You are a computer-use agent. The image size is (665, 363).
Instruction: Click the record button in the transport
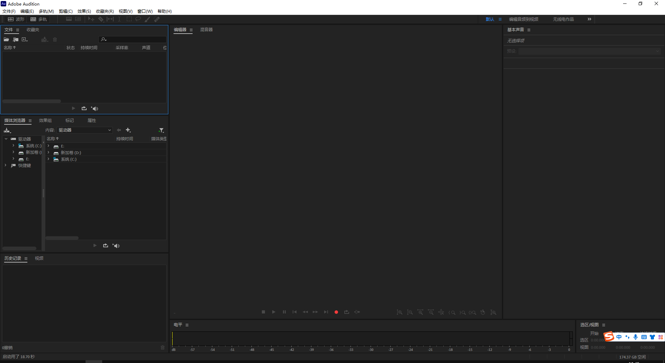pos(336,312)
